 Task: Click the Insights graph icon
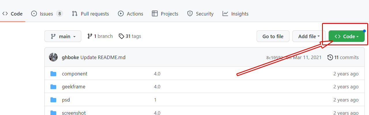[x=225, y=13]
